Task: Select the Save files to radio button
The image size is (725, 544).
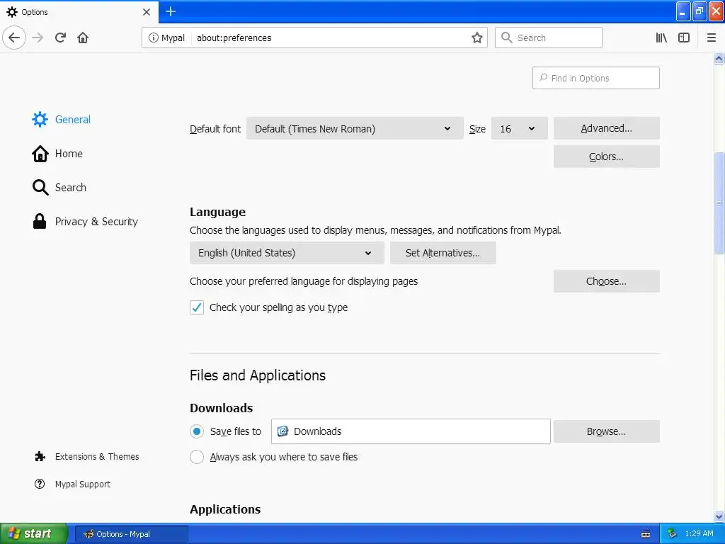Action: (197, 431)
